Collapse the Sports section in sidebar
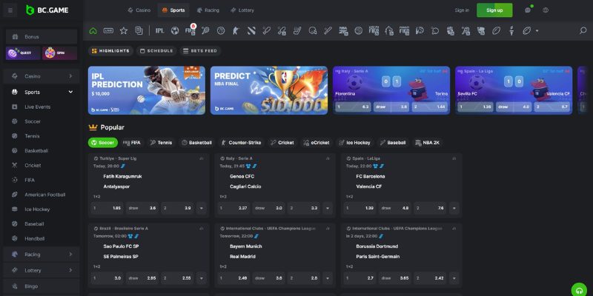The height and width of the screenshot is (296, 593). (x=70, y=92)
